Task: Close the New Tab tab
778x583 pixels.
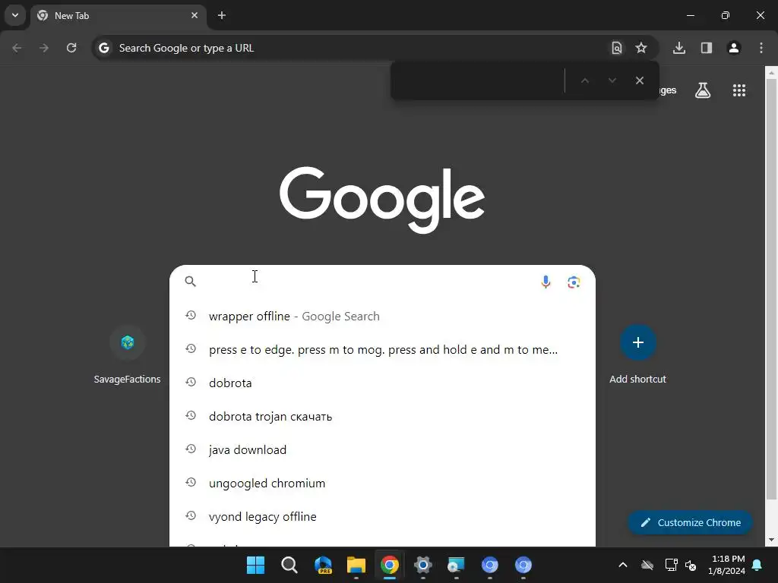Action: point(194,15)
